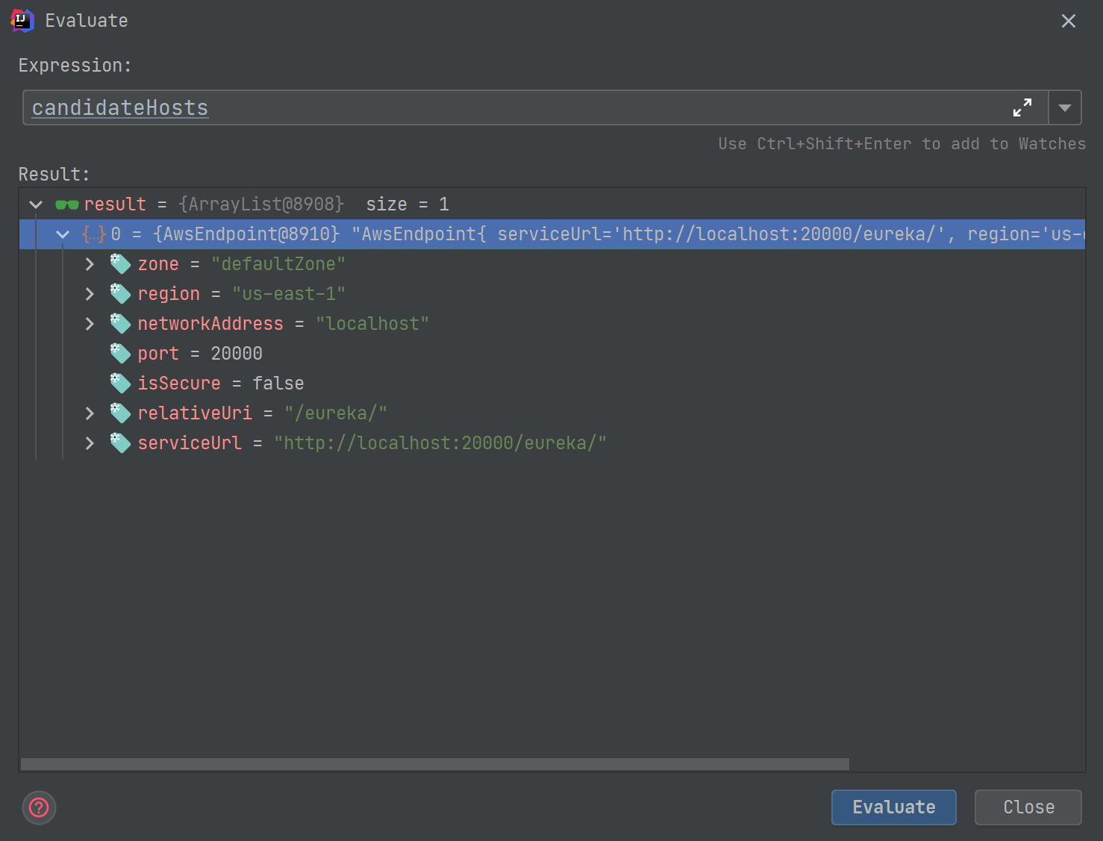Close the Evaluate dialog with X
Image resolution: width=1103 pixels, height=841 pixels.
pos(1069,21)
